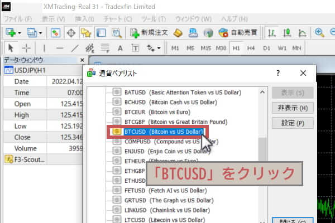Select the trendline drawing tool
The image size is (335, 223).
coord(75,49)
